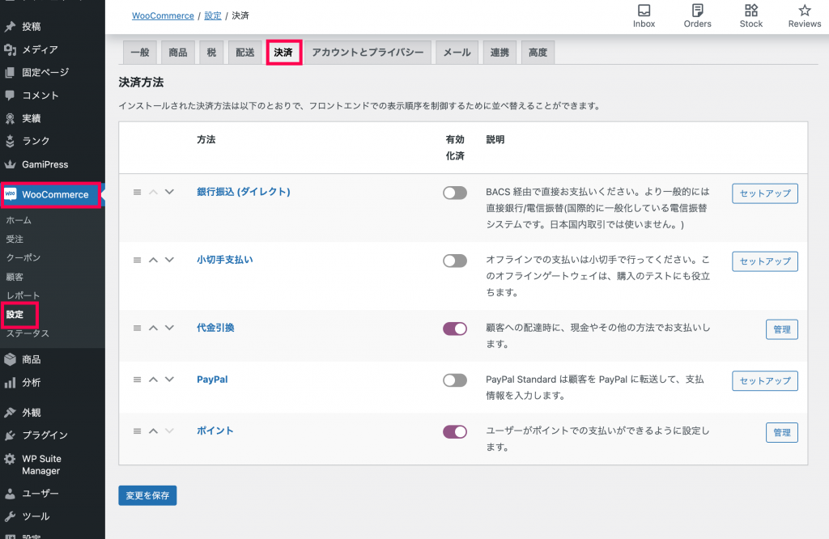The height and width of the screenshot is (539, 829).
Task: Click 管理 button for ポイント
Action: 781,432
